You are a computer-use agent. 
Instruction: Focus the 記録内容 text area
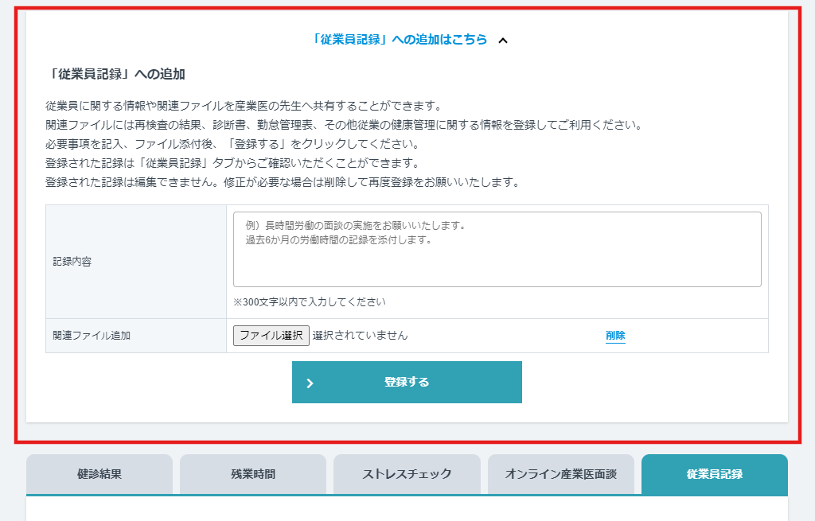point(497,249)
